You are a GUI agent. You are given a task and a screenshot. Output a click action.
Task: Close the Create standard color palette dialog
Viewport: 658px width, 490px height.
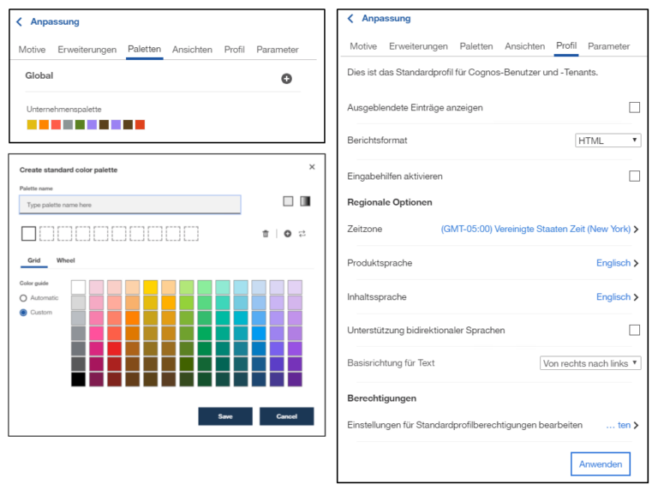[x=312, y=167]
